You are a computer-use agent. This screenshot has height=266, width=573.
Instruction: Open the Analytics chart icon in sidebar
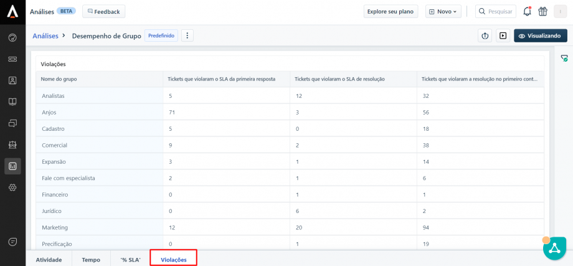click(12, 166)
